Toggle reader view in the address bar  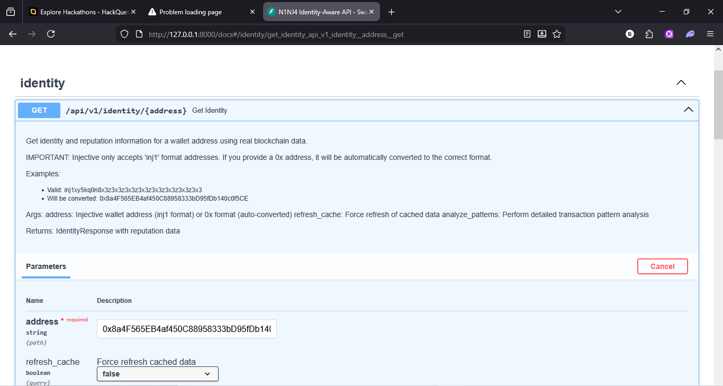click(x=527, y=34)
